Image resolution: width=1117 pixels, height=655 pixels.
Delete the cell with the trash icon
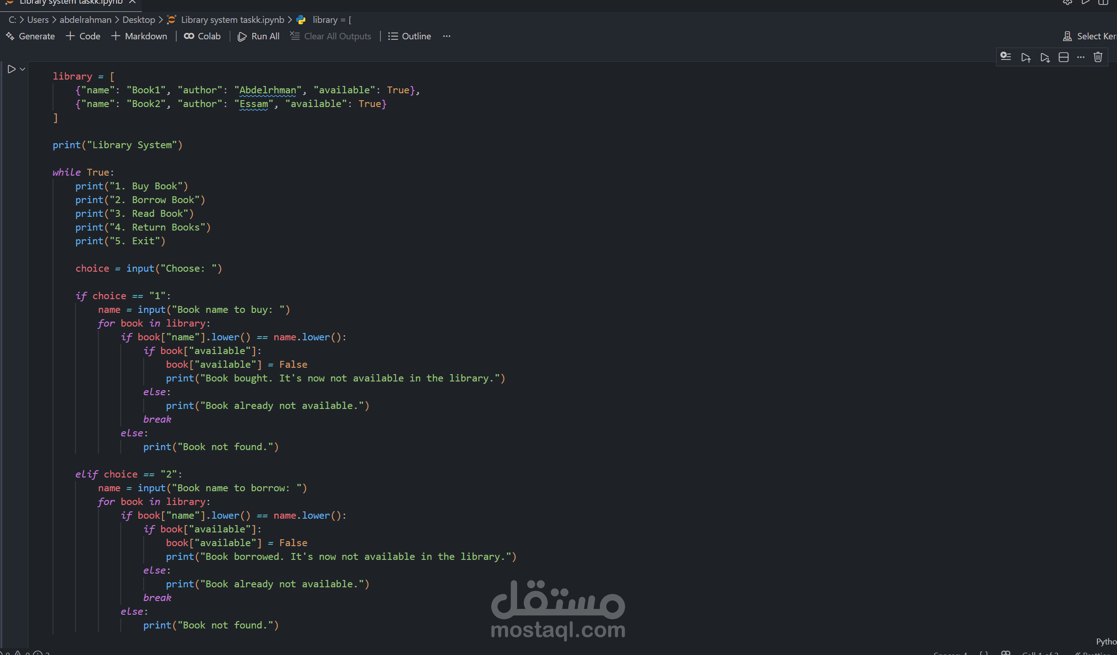1098,57
